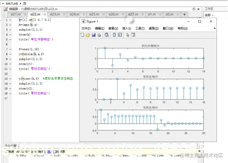Open the 文件(F) menu in Figure 1
Screen dimensions: 228x163
click(86, 28)
